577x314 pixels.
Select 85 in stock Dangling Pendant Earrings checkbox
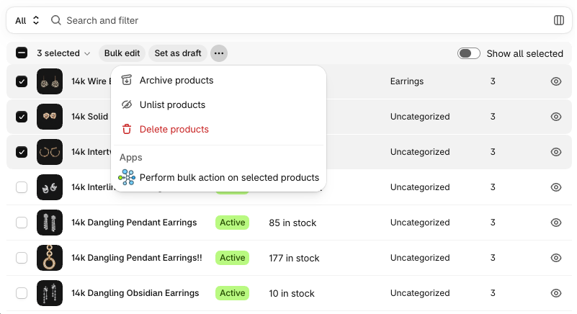[22, 223]
